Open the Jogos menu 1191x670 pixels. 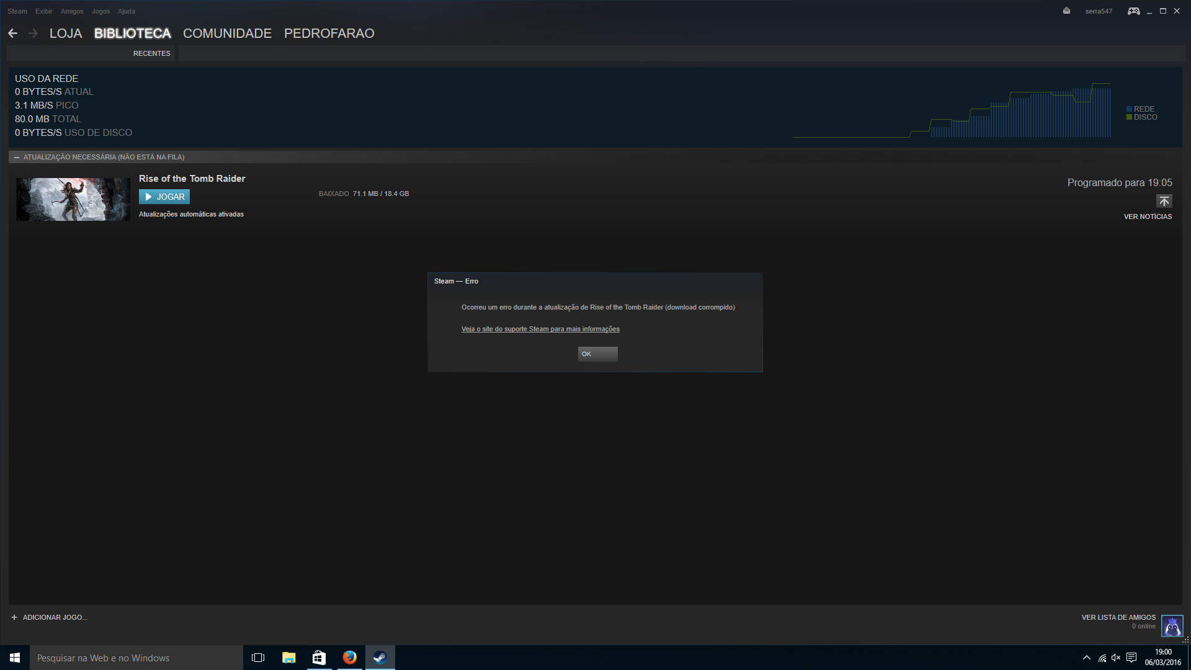pyautogui.click(x=100, y=11)
